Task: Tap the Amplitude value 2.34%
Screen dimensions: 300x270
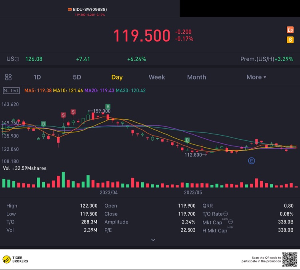Action: [188, 222]
